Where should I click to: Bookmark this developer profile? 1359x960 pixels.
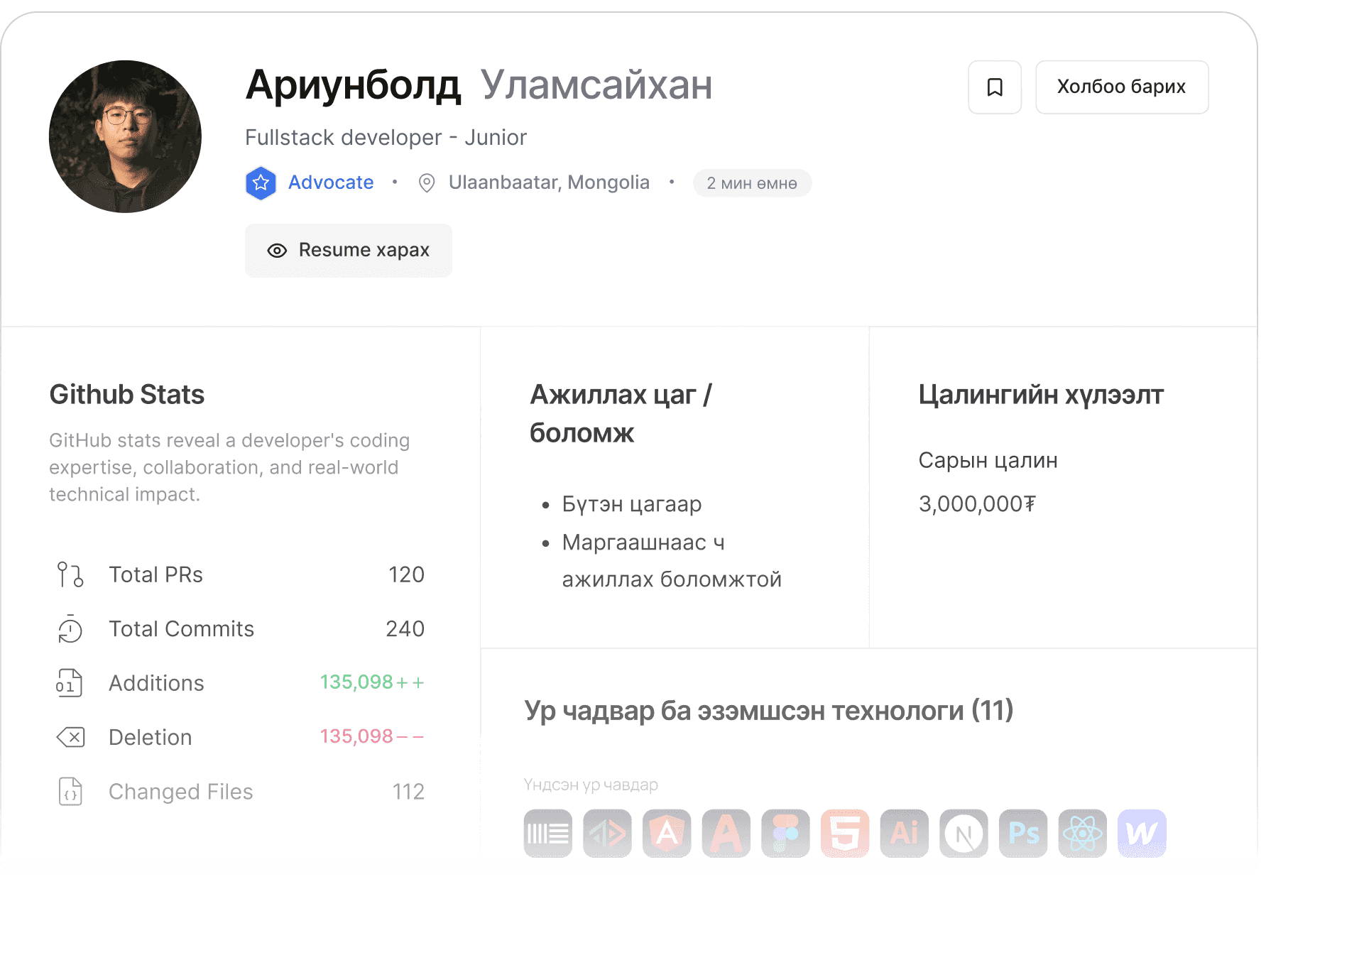click(x=994, y=87)
